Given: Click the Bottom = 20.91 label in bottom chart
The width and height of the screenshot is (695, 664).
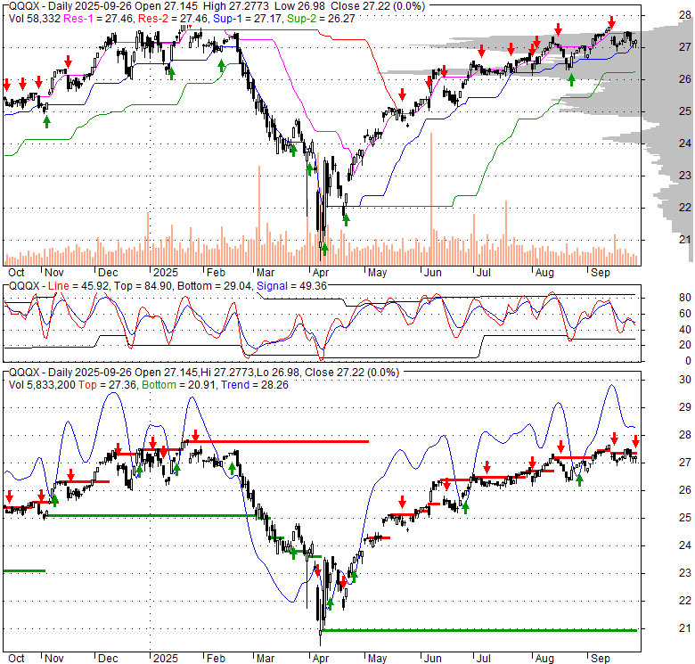Looking at the screenshot, I should [x=178, y=385].
